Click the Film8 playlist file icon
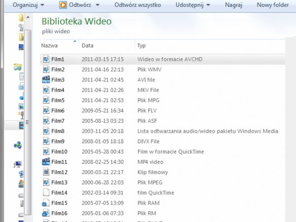The image size is (296, 222). point(46,131)
